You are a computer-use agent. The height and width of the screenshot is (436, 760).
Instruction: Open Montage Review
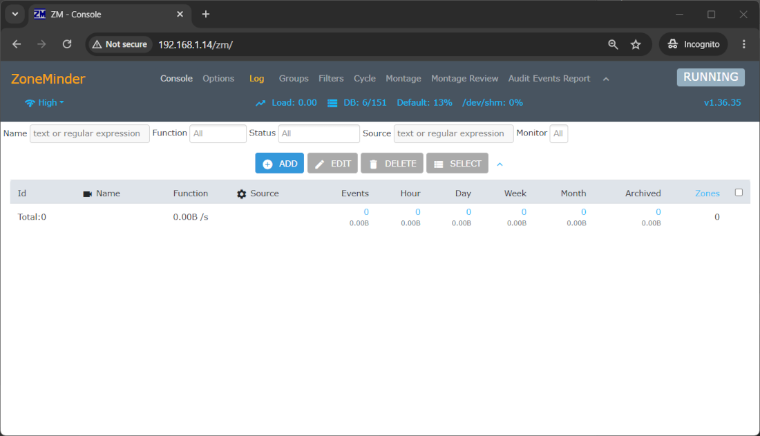pyautogui.click(x=464, y=79)
